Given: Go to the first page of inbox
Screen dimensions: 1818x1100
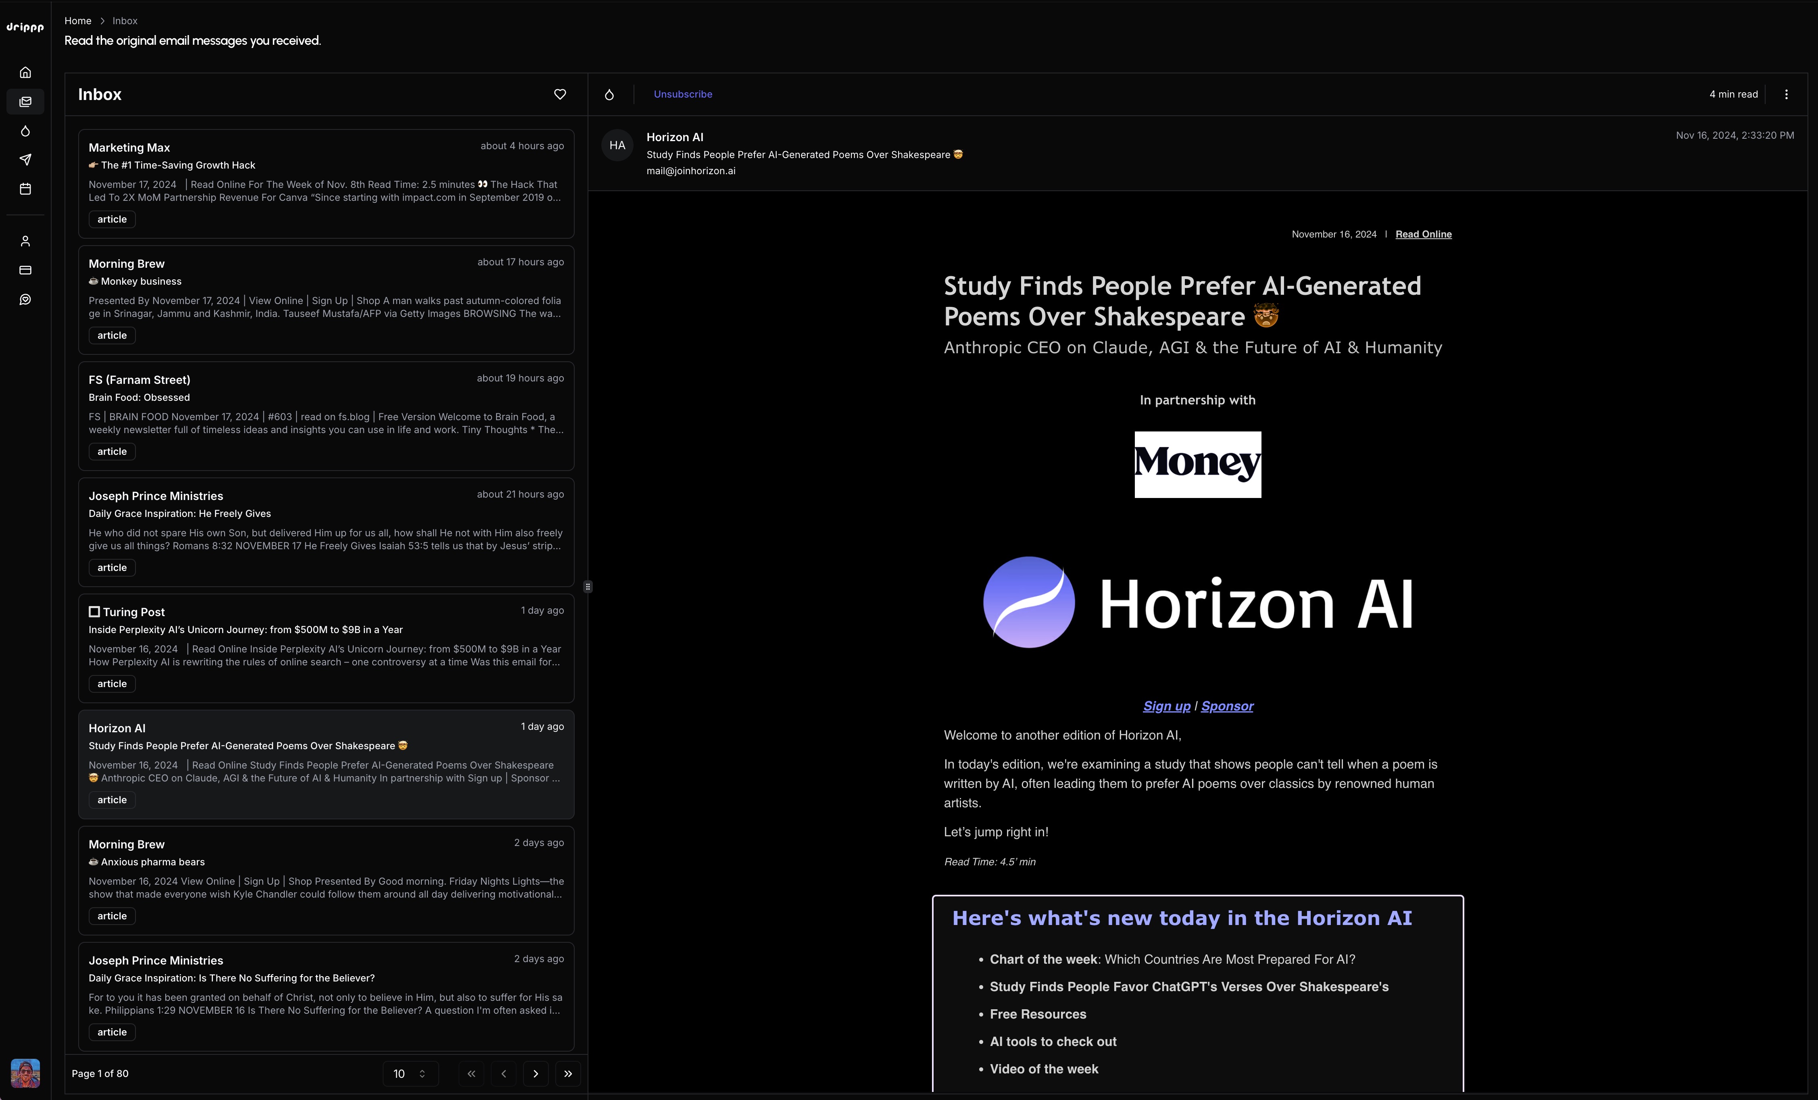Looking at the screenshot, I should [471, 1073].
